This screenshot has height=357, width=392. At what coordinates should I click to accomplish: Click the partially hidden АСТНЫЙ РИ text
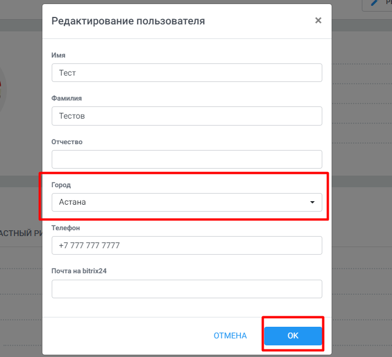[x=21, y=233]
